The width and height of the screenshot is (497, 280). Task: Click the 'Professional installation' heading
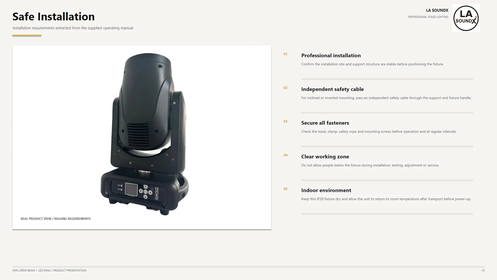[x=331, y=55]
